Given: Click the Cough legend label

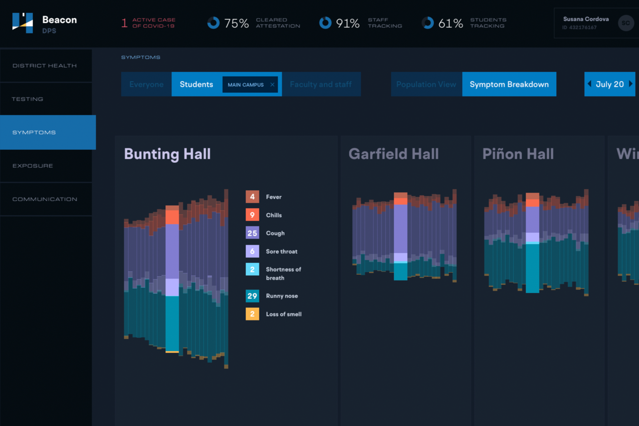Looking at the screenshot, I should point(275,233).
